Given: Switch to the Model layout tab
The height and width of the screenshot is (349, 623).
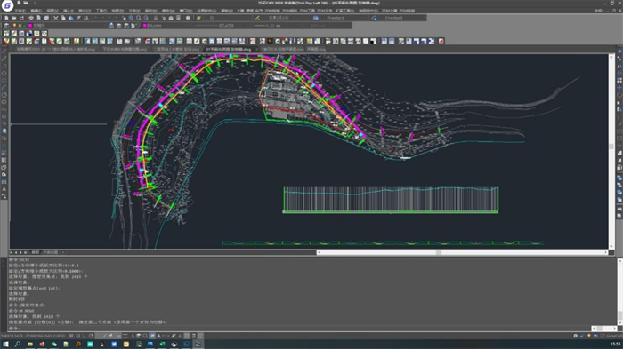Looking at the screenshot, I should point(36,252).
